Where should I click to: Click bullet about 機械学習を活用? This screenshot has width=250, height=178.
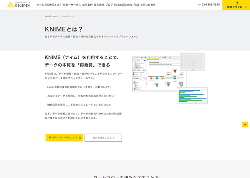coord(78,105)
